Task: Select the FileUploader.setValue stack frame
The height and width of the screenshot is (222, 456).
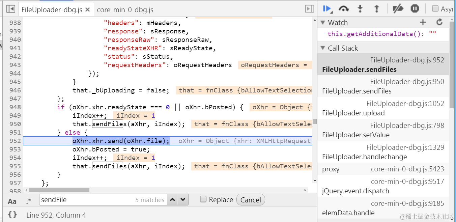Action: tap(383, 130)
